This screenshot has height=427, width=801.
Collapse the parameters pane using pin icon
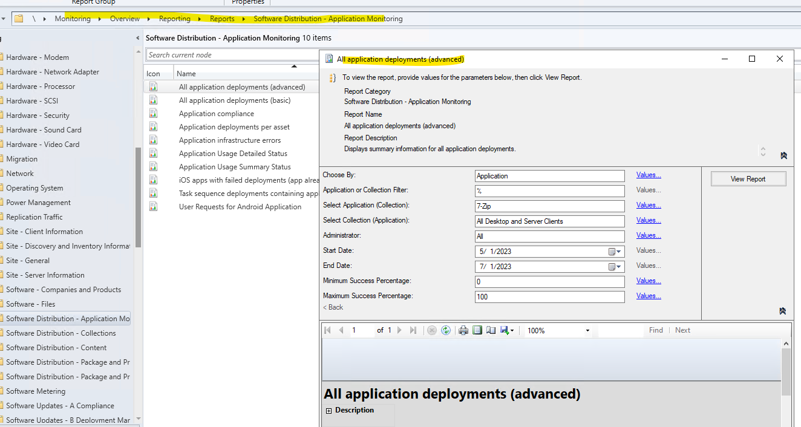click(783, 311)
